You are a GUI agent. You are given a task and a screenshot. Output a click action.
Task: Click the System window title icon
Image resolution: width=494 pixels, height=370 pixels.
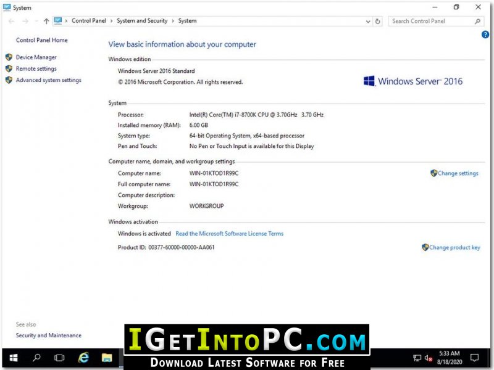[x=7, y=7]
